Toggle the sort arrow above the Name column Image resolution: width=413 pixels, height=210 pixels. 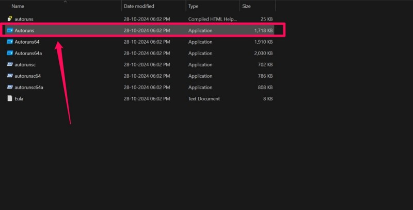65,2
